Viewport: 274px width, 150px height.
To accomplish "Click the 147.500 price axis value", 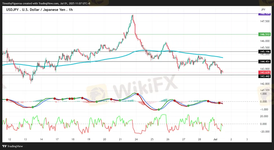I will click(x=265, y=21).
